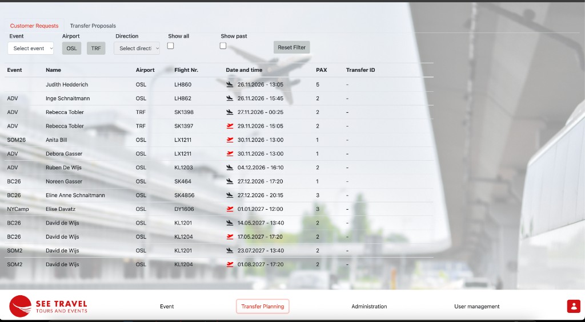The image size is (585, 322).
Task: Click flight number LH862
Action: pyautogui.click(x=183, y=98)
